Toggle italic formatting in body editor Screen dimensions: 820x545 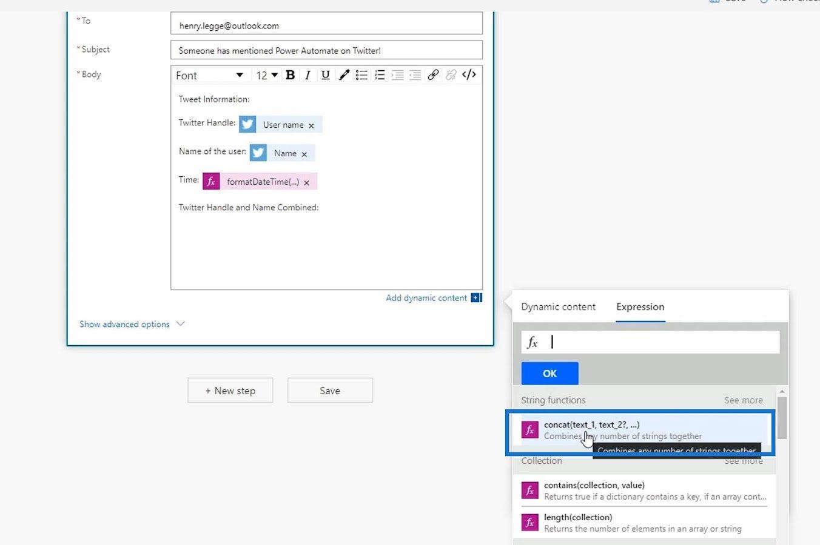[307, 75]
